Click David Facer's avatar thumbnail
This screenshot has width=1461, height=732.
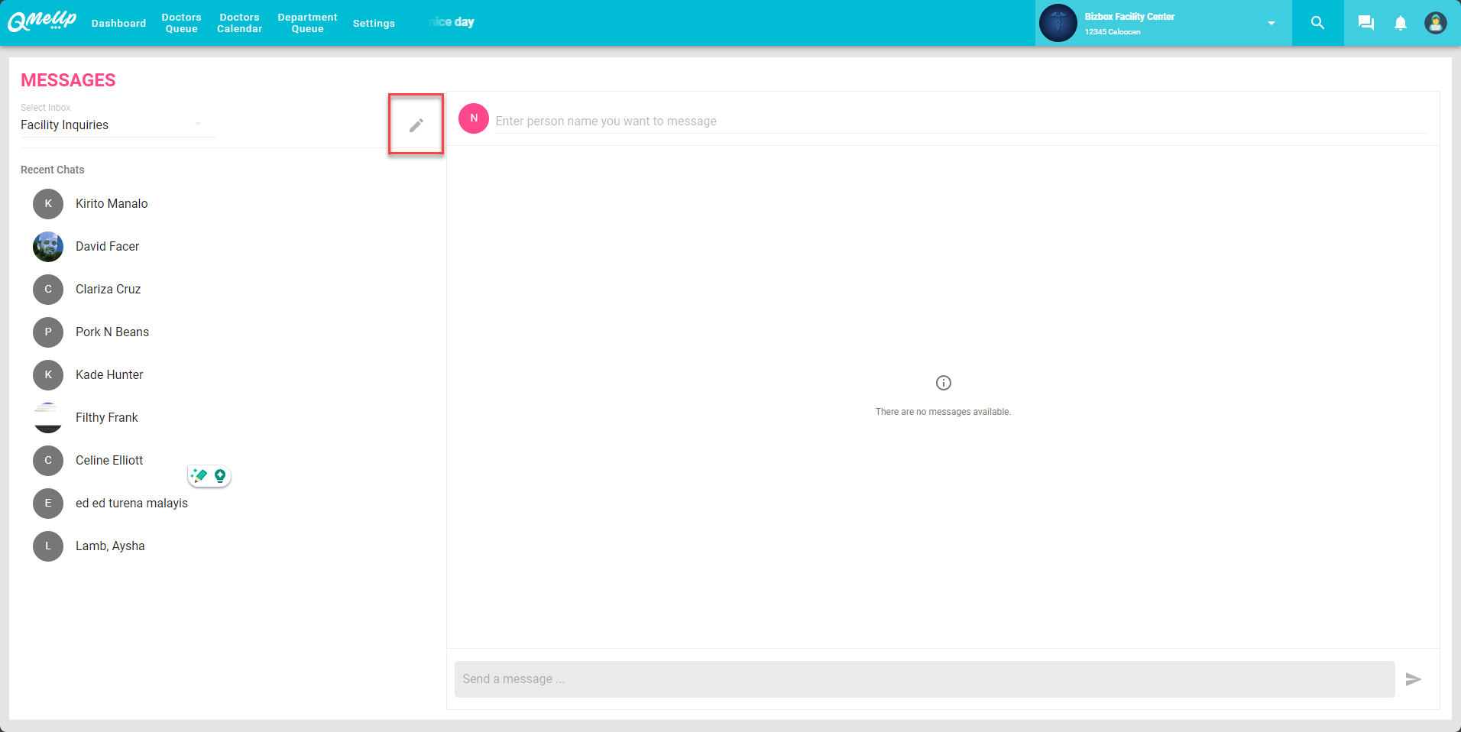point(47,247)
